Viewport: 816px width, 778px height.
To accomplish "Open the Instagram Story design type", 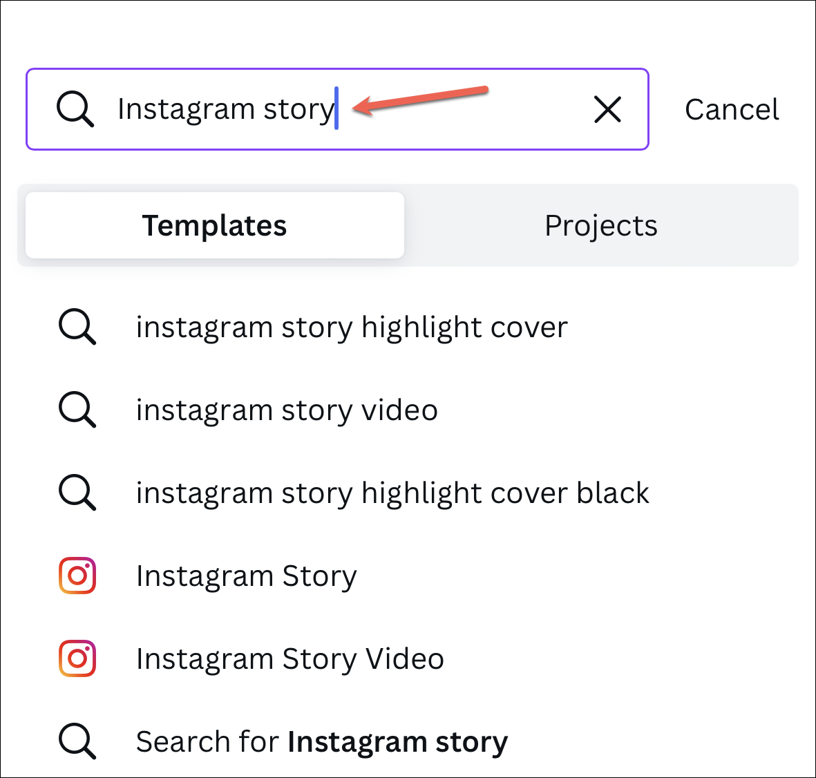I will [x=246, y=576].
